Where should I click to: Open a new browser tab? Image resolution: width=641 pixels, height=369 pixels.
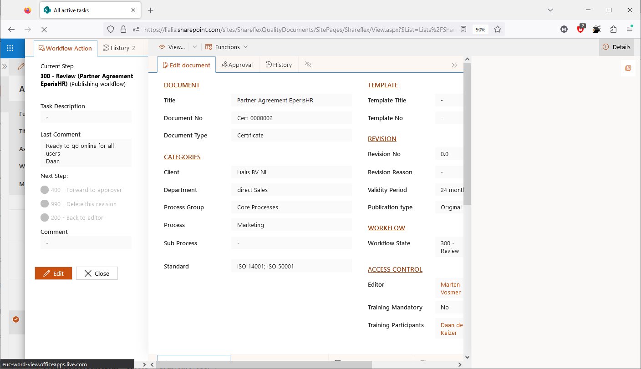(x=151, y=10)
